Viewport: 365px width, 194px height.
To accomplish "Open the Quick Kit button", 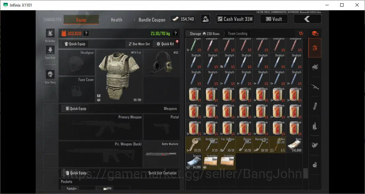I will click(x=165, y=44).
